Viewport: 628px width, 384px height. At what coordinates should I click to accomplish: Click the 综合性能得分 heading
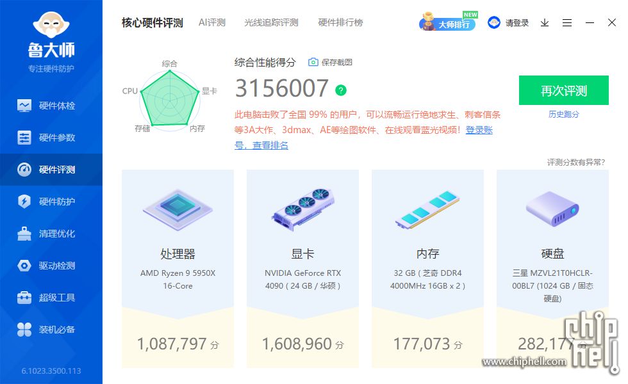(x=265, y=63)
